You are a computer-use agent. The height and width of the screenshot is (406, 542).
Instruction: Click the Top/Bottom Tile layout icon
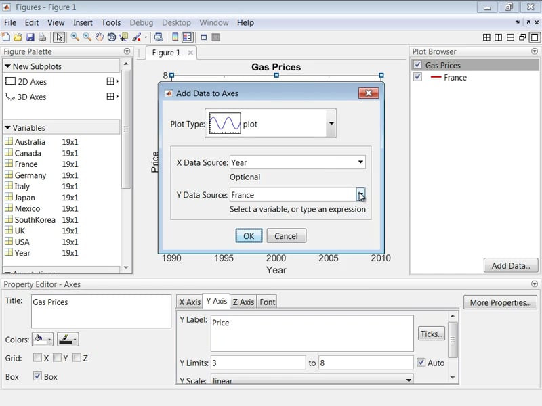pyautogui.click(x=510, y=37)
